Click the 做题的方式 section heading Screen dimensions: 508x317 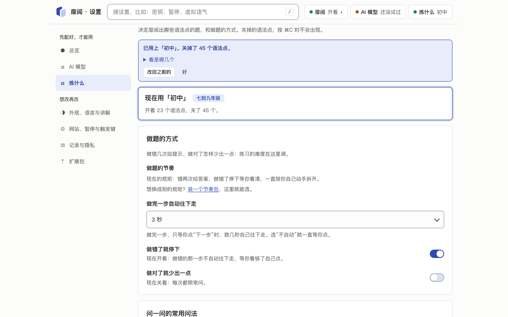[x=162, y=139]
